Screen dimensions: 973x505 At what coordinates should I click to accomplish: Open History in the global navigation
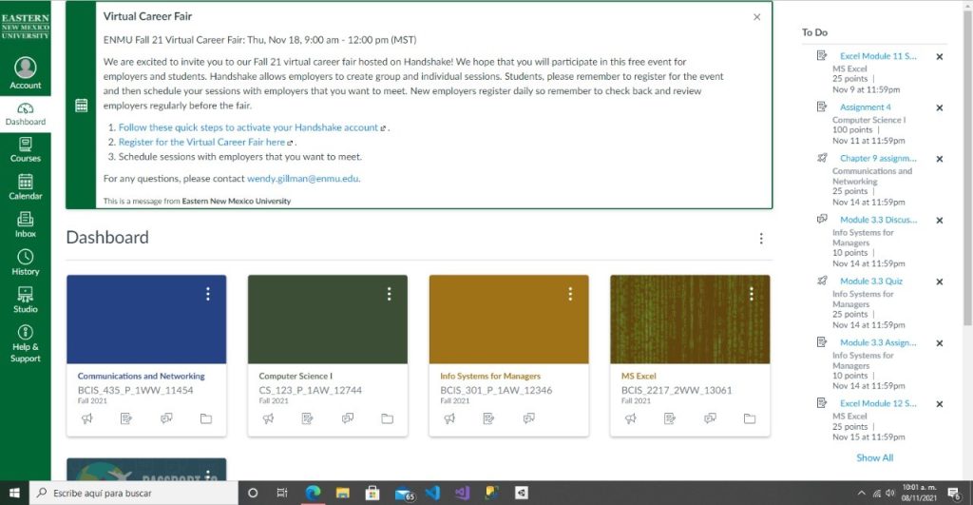click(x=26, y=262)
